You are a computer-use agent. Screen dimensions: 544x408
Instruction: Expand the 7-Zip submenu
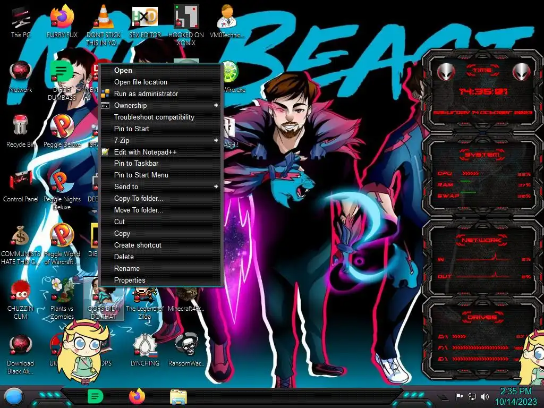(161, 140)
